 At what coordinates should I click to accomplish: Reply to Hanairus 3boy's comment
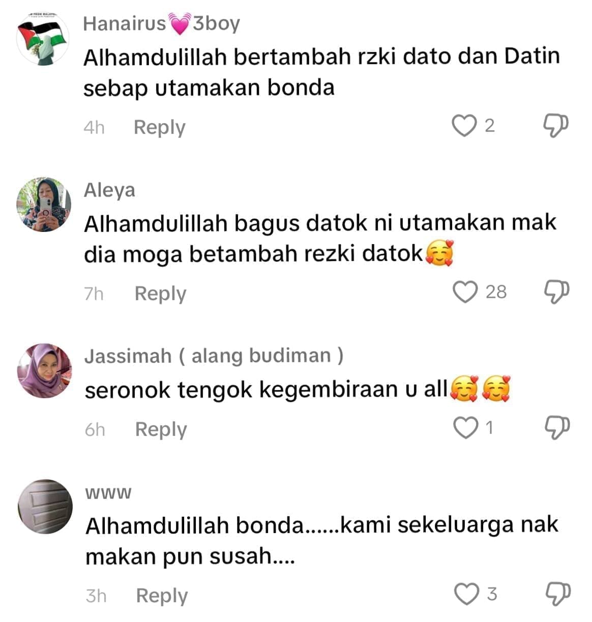point(159,127)
